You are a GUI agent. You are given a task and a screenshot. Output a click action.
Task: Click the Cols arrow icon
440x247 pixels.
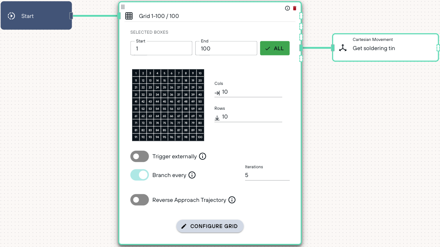(217, 93)
